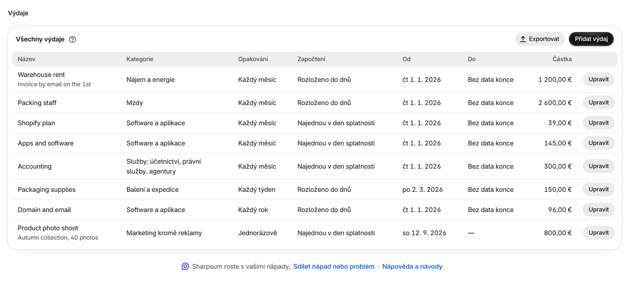Screen dimensions: 631x283
Task: Click 'Marketing kromě reklamy' category
Action: point(164,233)
